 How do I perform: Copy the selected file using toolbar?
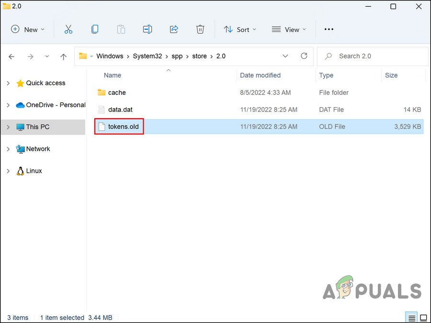pyautogui.click(x=95, y=29)
